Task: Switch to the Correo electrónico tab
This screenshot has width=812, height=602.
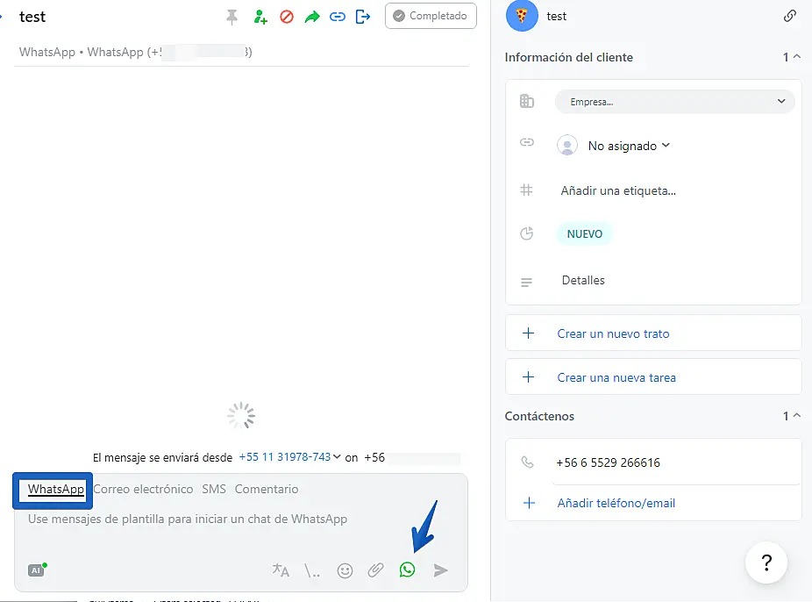Action: pyautogui.click(x=143, y=489)
